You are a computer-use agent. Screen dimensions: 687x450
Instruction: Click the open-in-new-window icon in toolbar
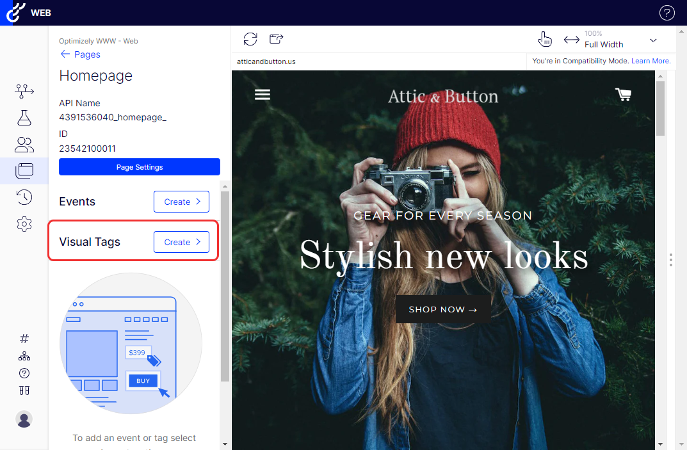[x=276, y=39]
